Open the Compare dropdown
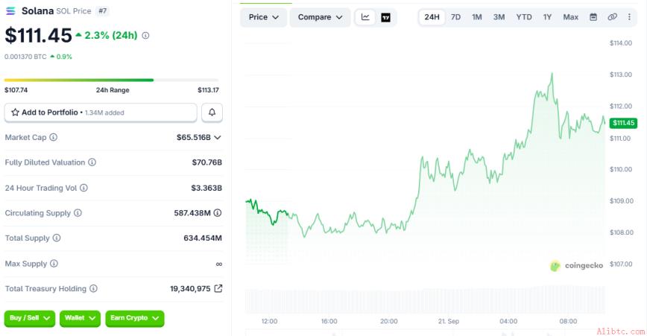Viewport: 647px width, 336px height. pyautogui.click(x=321, y=17)
